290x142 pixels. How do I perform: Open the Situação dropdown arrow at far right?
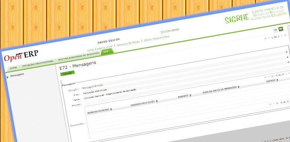[286, 52]
